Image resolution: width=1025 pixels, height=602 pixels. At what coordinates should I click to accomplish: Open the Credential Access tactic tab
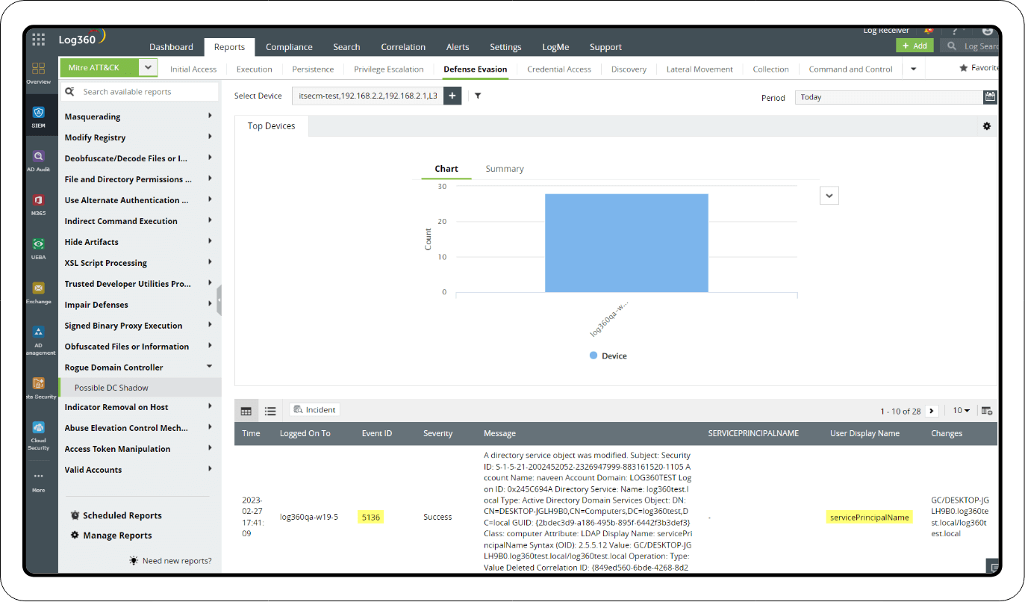[x=559, y=69]
